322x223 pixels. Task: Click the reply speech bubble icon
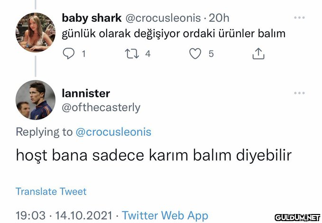69,54
